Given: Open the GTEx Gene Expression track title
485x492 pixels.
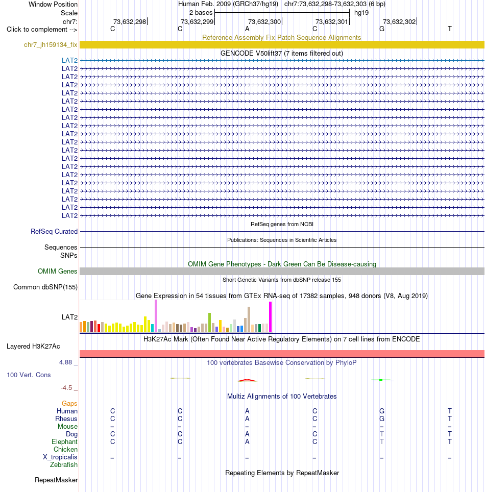Looking at the screenshot, I should click(x=282, y=296).
